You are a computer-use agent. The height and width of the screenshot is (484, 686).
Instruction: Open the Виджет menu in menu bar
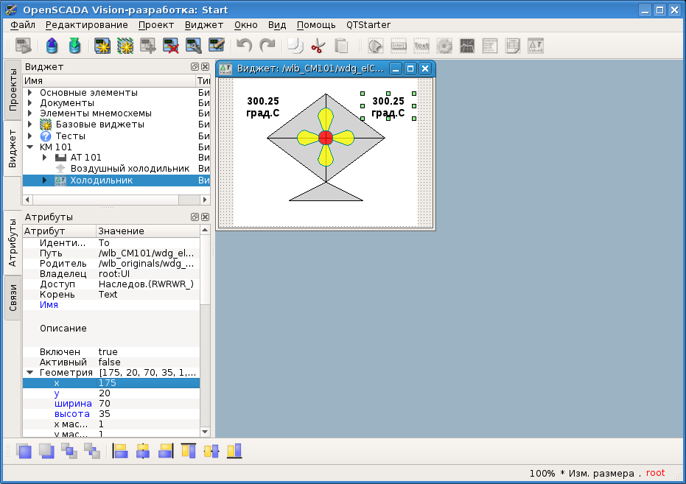click(x=203, y=25)
